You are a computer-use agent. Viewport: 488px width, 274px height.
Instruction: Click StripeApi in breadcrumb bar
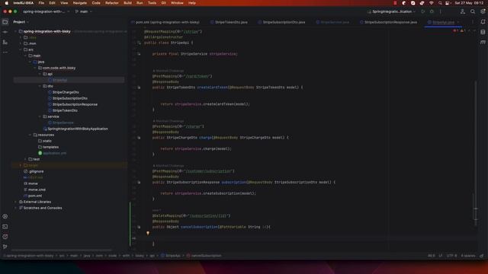pos(171,256)
